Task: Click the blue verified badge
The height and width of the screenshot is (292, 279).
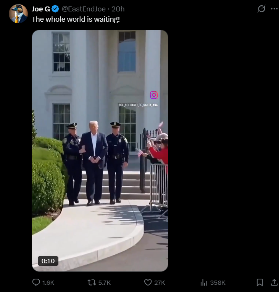Action: pos(55,9)
